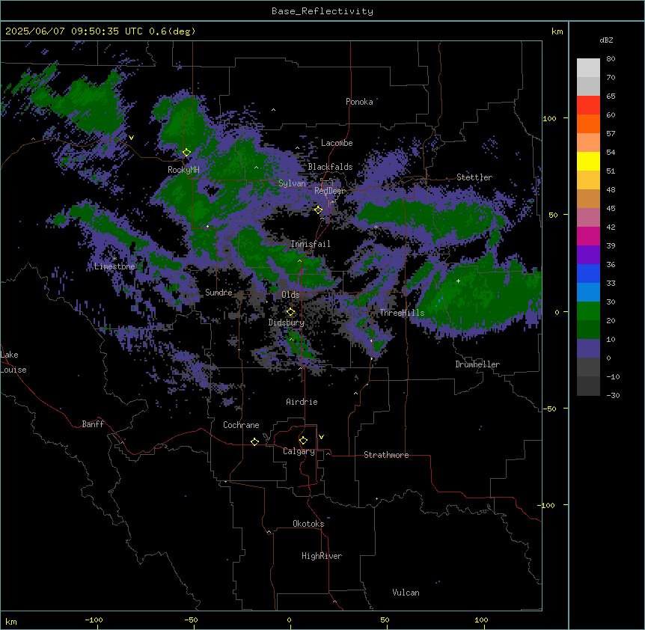
Task: Click the Vulcan town label
Action: click(x=406, y=593)
